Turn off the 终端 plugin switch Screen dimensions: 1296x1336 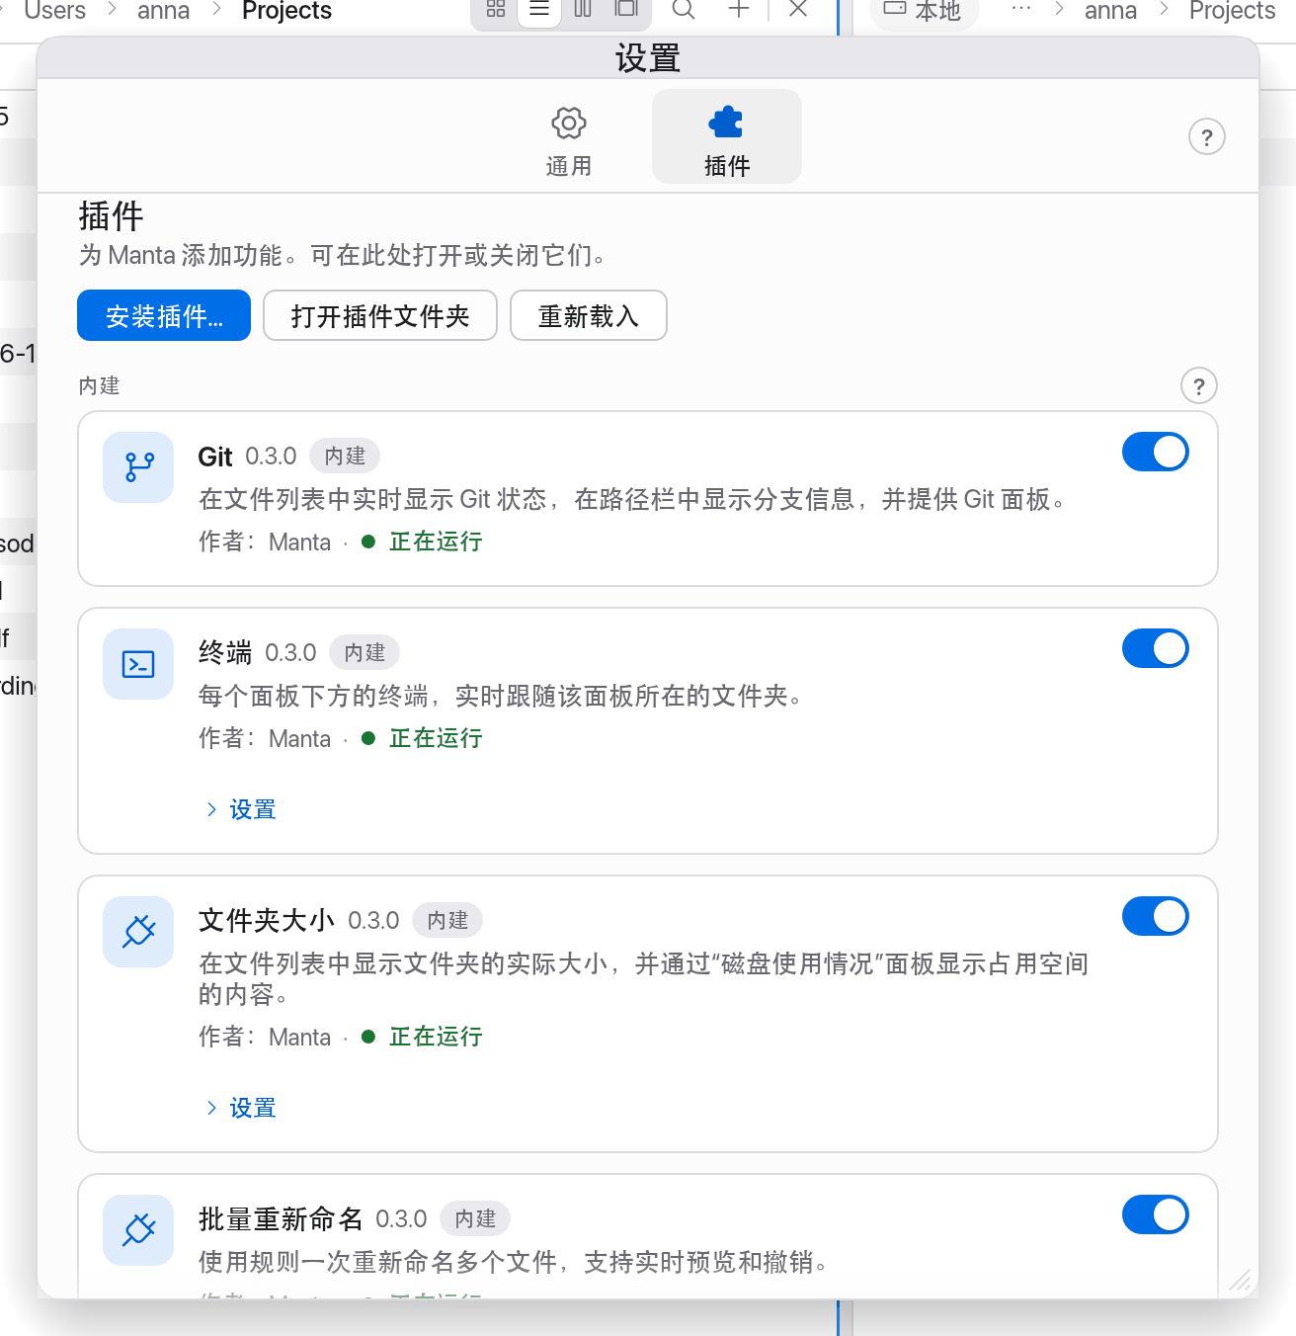1156,648
